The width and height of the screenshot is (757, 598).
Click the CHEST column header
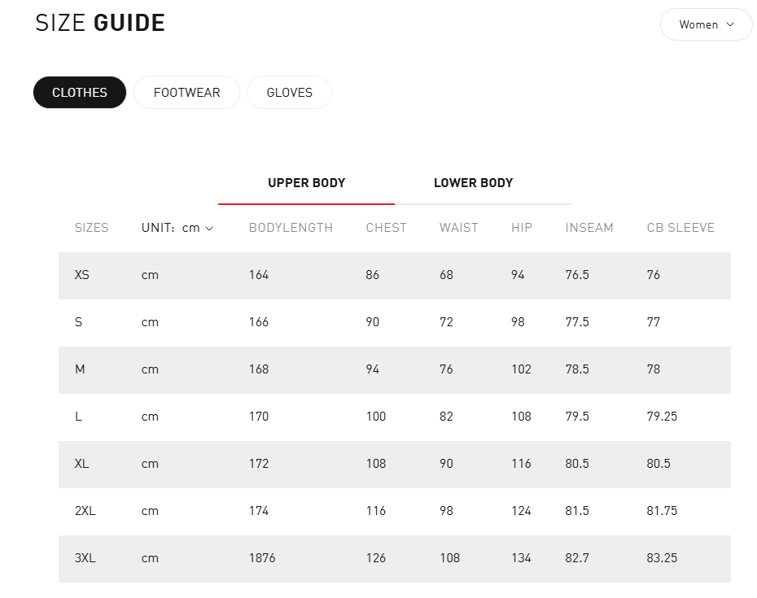[386, 228]
